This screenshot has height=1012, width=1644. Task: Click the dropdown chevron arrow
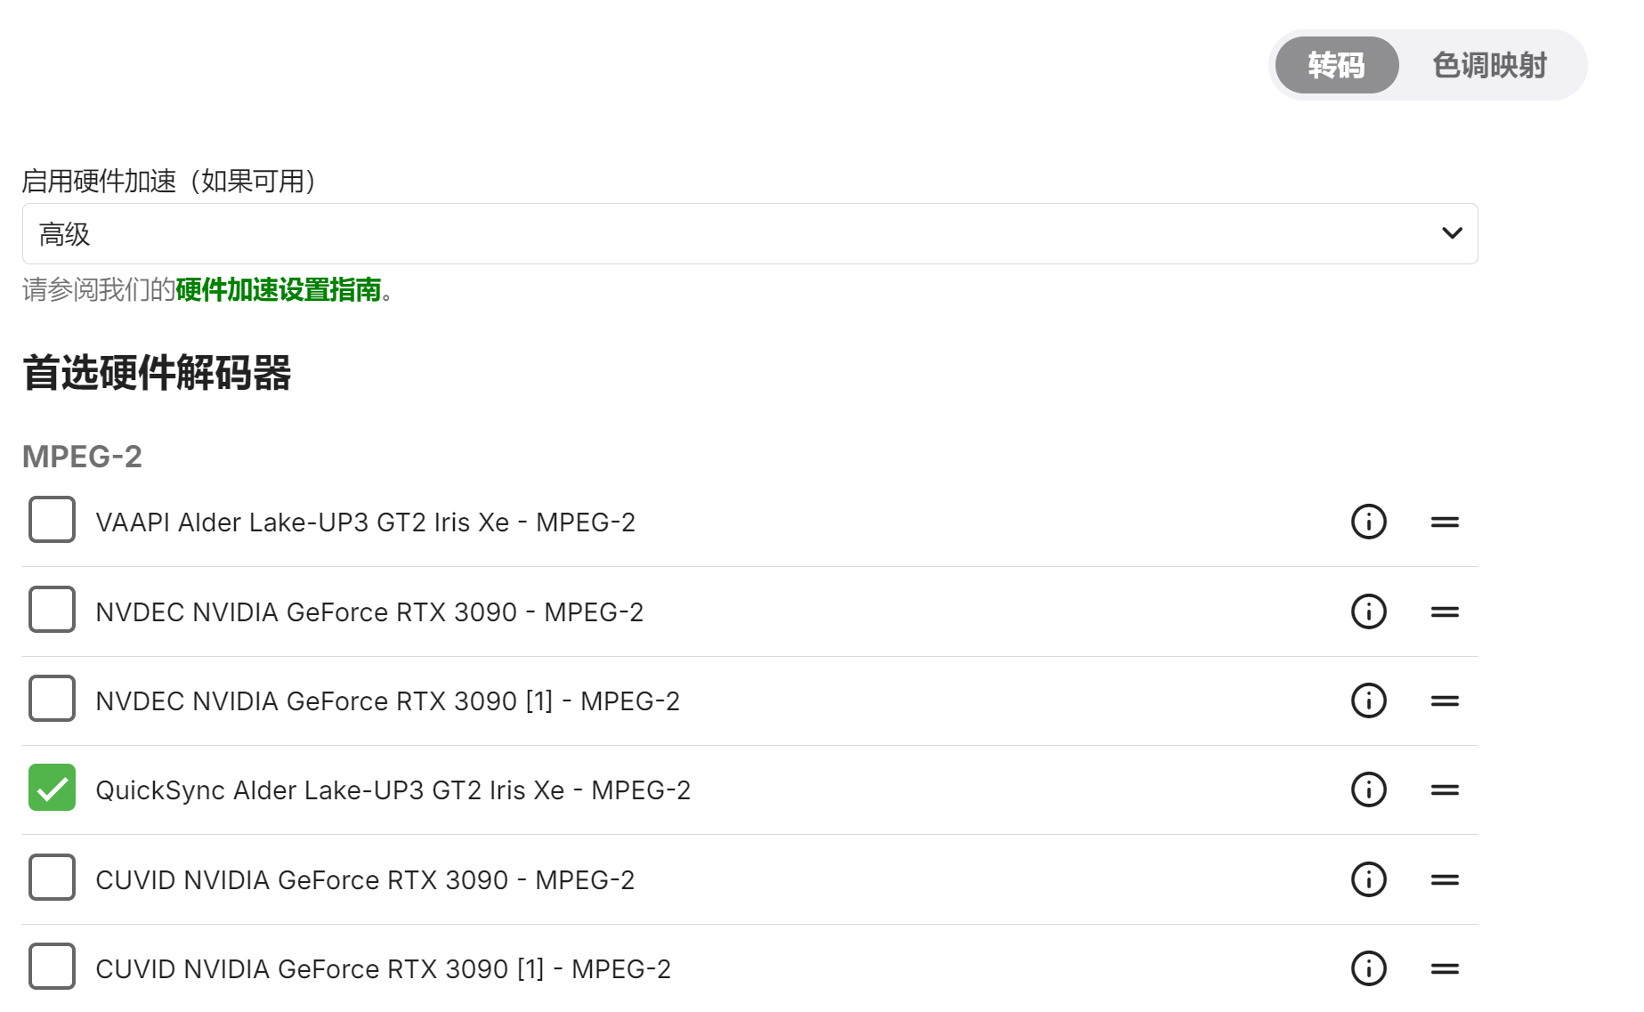click(x=1452, y=233)
